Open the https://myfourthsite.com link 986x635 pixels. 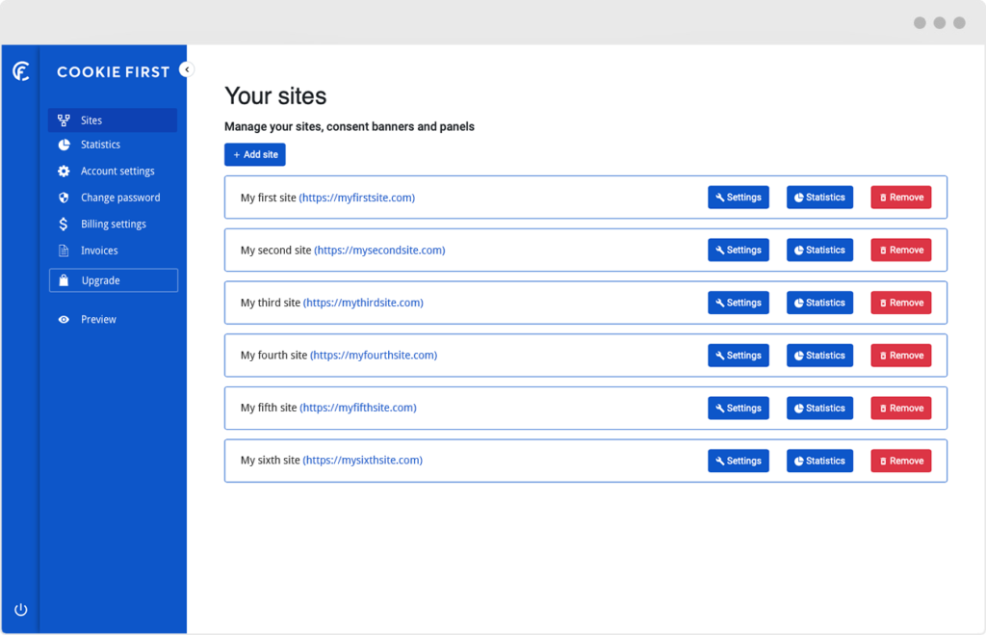pos(373,355)
